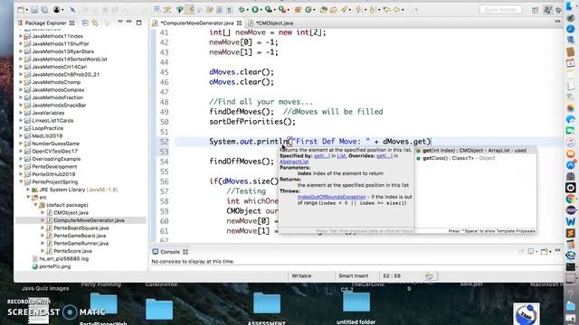Image resolution: width=579 pixels, height=325 pixels.
Task: Minimize the Package Explorer view
Action: 128,22
